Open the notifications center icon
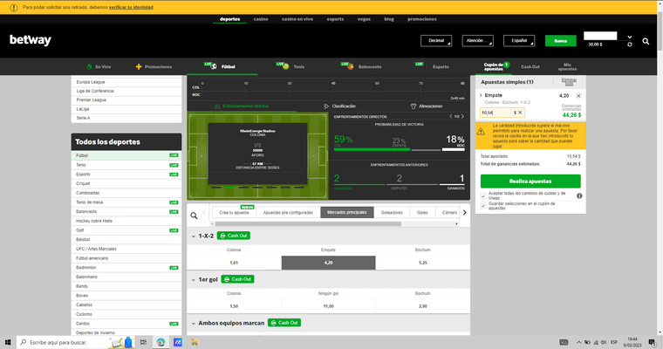 pyautogui.click(x=653, y=342)
